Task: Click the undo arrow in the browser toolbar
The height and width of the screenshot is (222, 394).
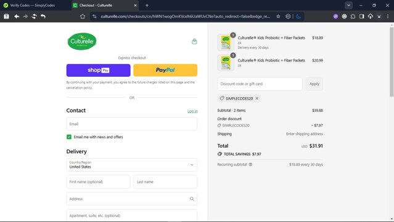Action: tap(43, 16)
